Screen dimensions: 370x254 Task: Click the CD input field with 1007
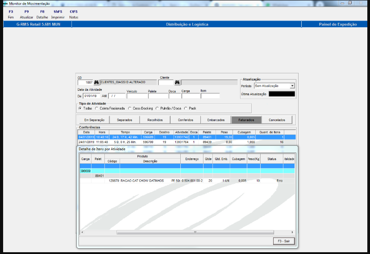(85, 82)
